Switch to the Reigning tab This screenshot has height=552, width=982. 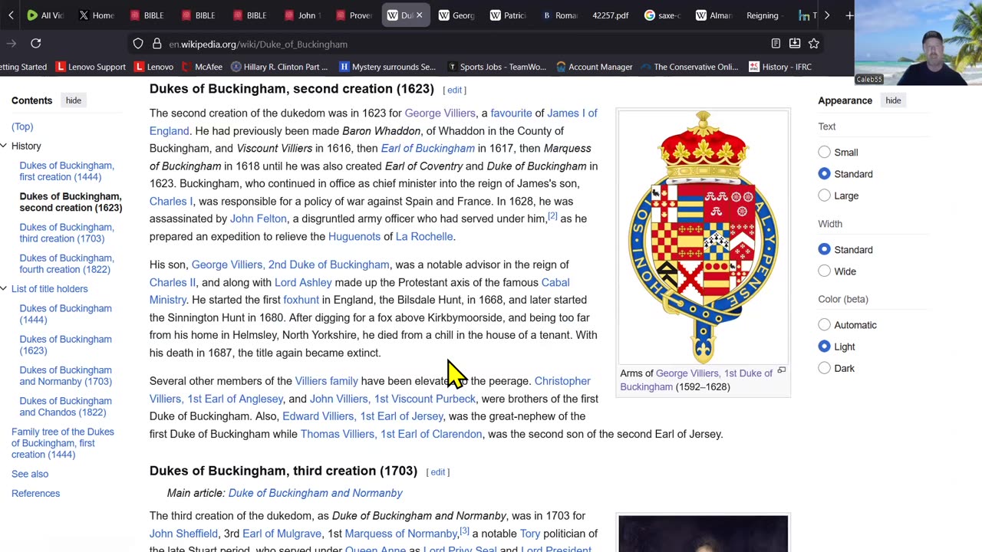click(x=762, y=15)
